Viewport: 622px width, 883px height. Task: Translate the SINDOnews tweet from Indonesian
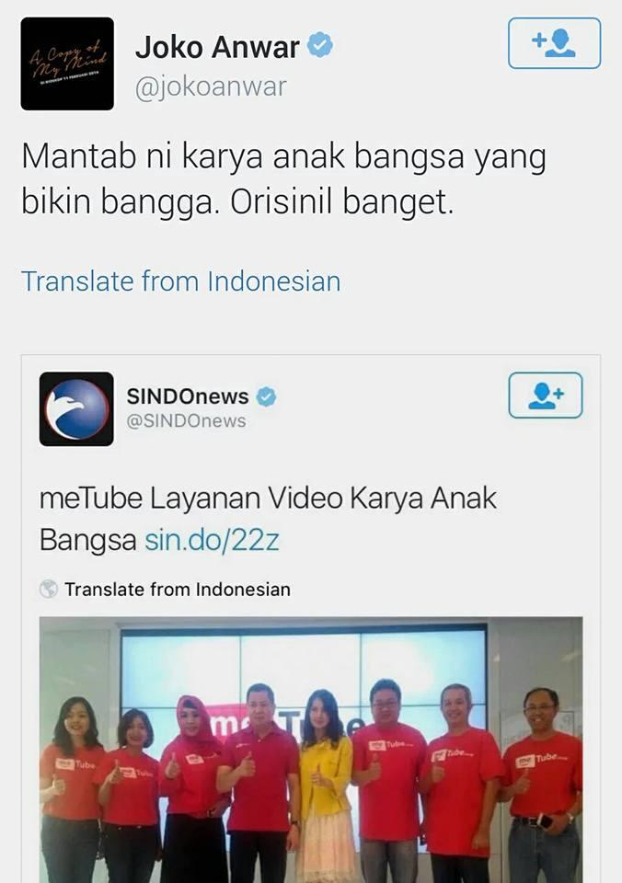click(178, 590)
